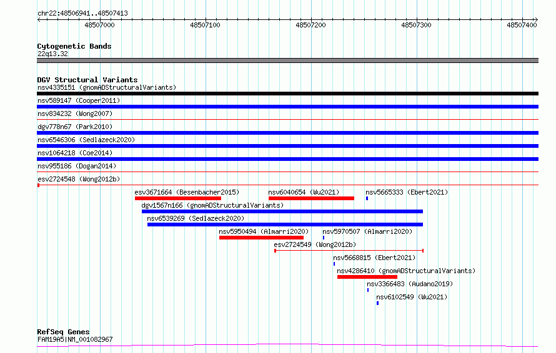Select the 22q13.32 cytogenetic band bar

287,60
